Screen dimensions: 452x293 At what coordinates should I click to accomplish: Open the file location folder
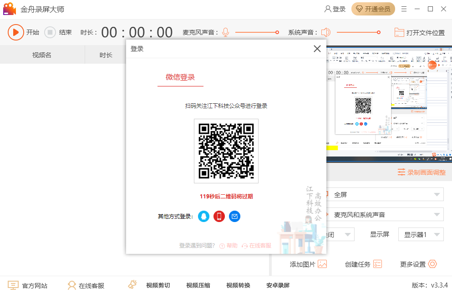coord(419,32)
